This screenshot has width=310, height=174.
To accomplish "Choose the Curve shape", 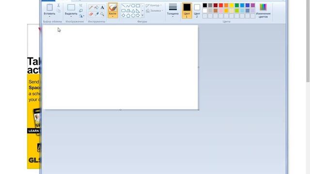I will pos(128,6).
